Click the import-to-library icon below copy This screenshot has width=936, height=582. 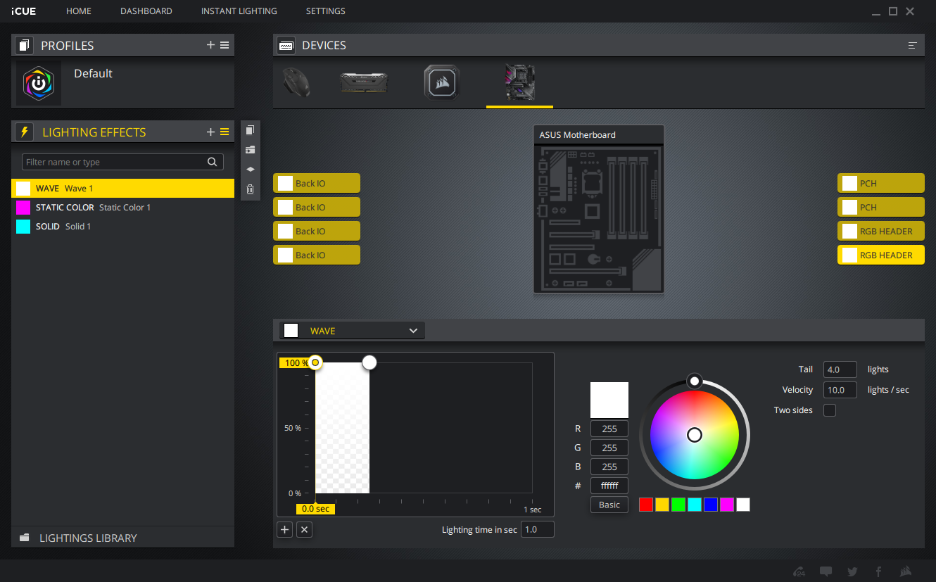click(250, 150)
